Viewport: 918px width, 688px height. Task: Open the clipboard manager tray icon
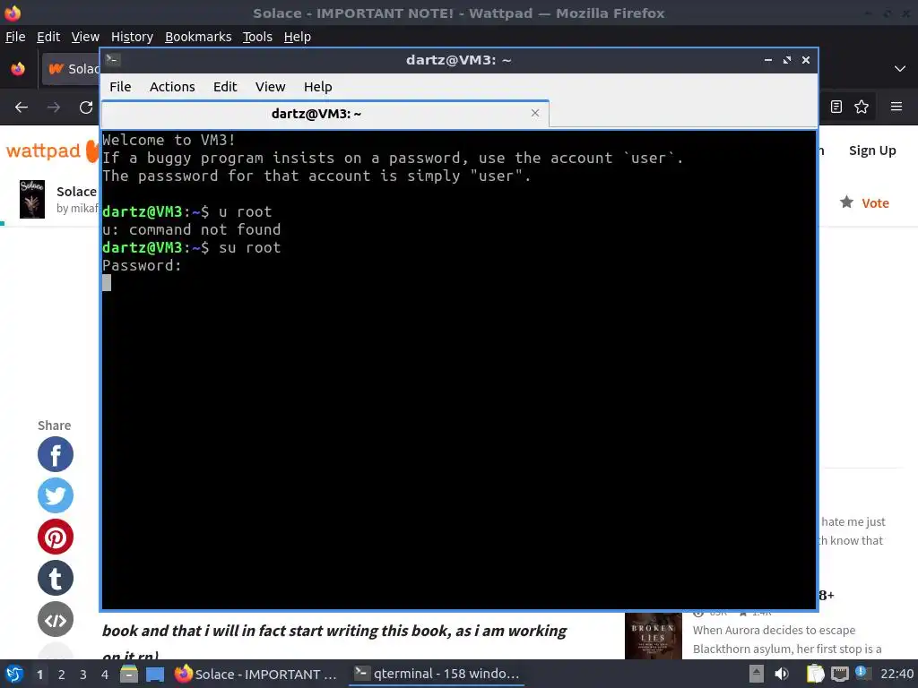click(816, 674)
